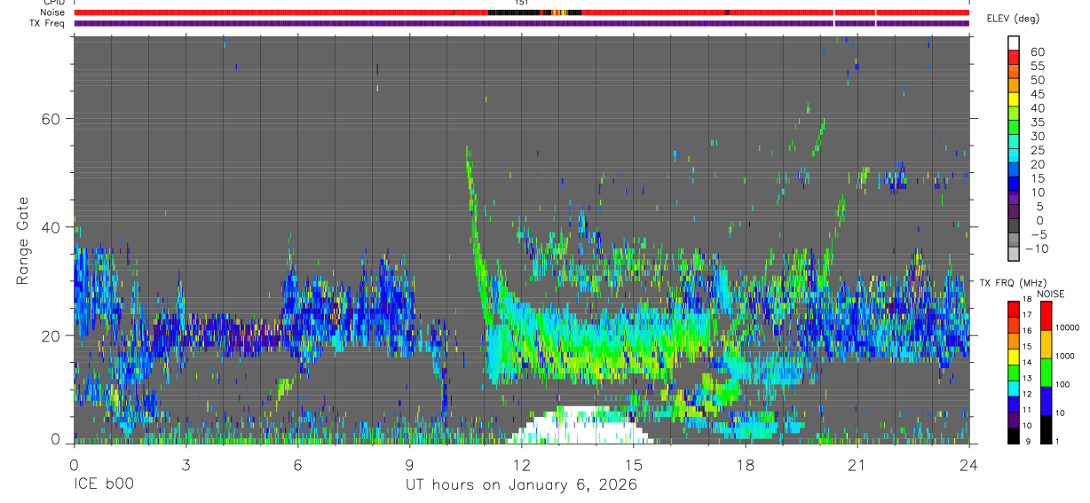Pick the yellow segment of the TX FRQ bar
Screen dimensions: 1090x503
click(1014, 357)
